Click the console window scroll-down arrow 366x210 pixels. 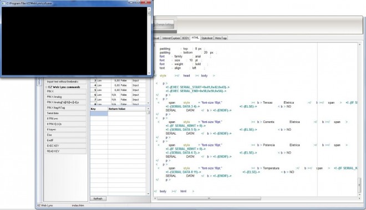click(149, 73)
